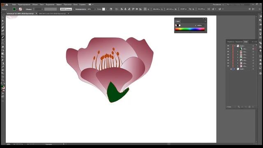Select the Type tool
Image resolution: width=263 pixels, height=148 pixels.
(3, 40)
